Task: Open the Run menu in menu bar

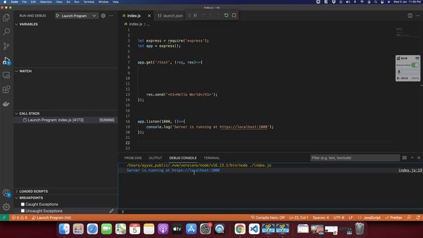Action: coord(77,2)
